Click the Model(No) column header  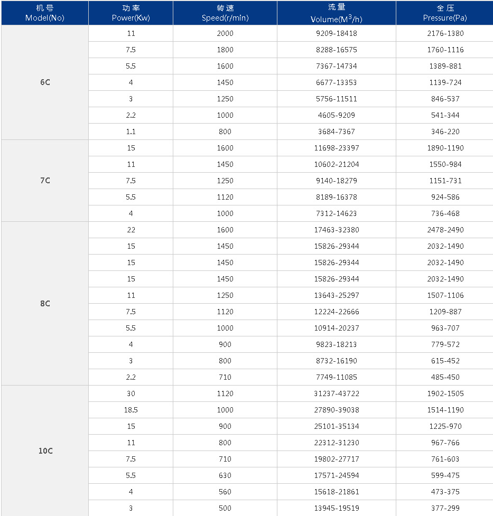click(45, 13)
